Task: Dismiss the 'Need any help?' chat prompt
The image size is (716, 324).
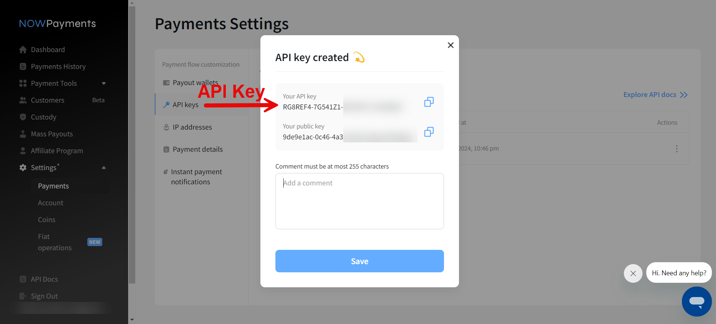Action: tap(633, 273)
